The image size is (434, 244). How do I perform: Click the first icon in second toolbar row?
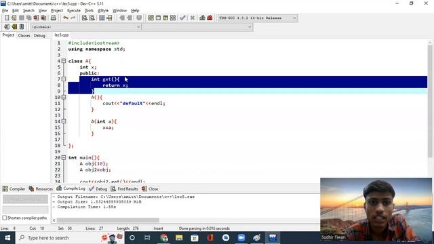pyautogui.click(x=7, y=27)
